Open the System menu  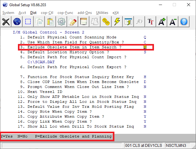coord(8,13)
